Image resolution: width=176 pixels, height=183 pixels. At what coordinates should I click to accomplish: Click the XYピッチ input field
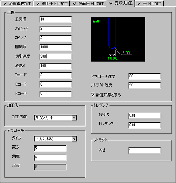56,29
